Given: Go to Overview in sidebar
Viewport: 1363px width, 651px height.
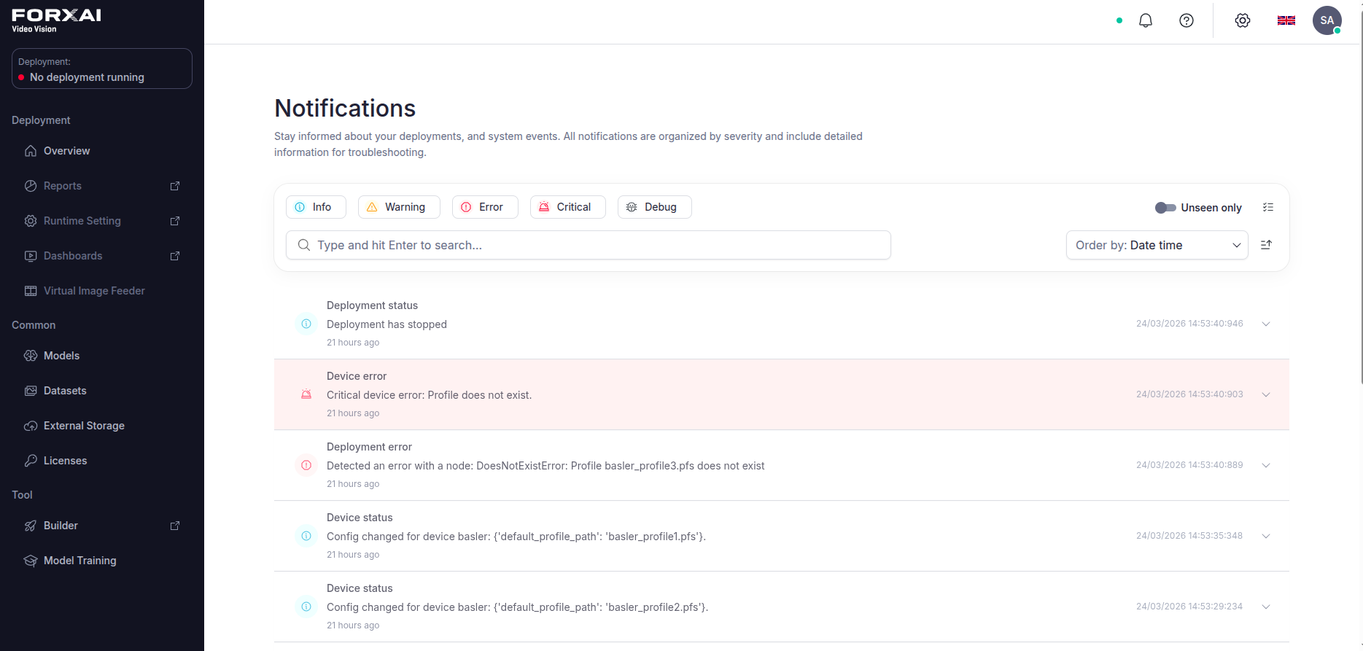Looking at the screenshot, I should [x=102, y=151].
